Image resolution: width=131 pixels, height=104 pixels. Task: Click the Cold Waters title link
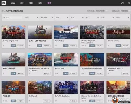click(59, 41)
